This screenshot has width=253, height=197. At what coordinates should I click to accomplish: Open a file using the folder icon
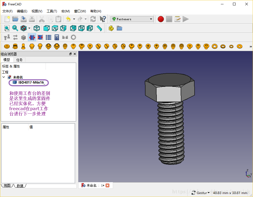tap(15, 19)
